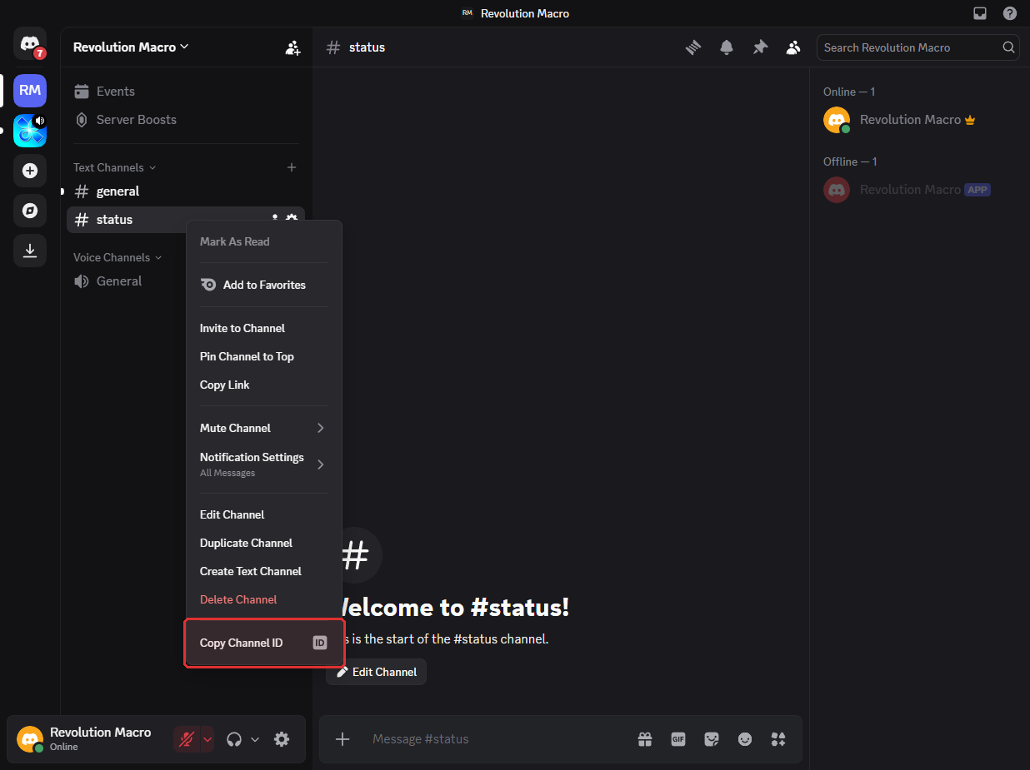This screenshot has height=770, width=1030.
Task: Open gift icon in message bar
Action: tap(645, 739)
